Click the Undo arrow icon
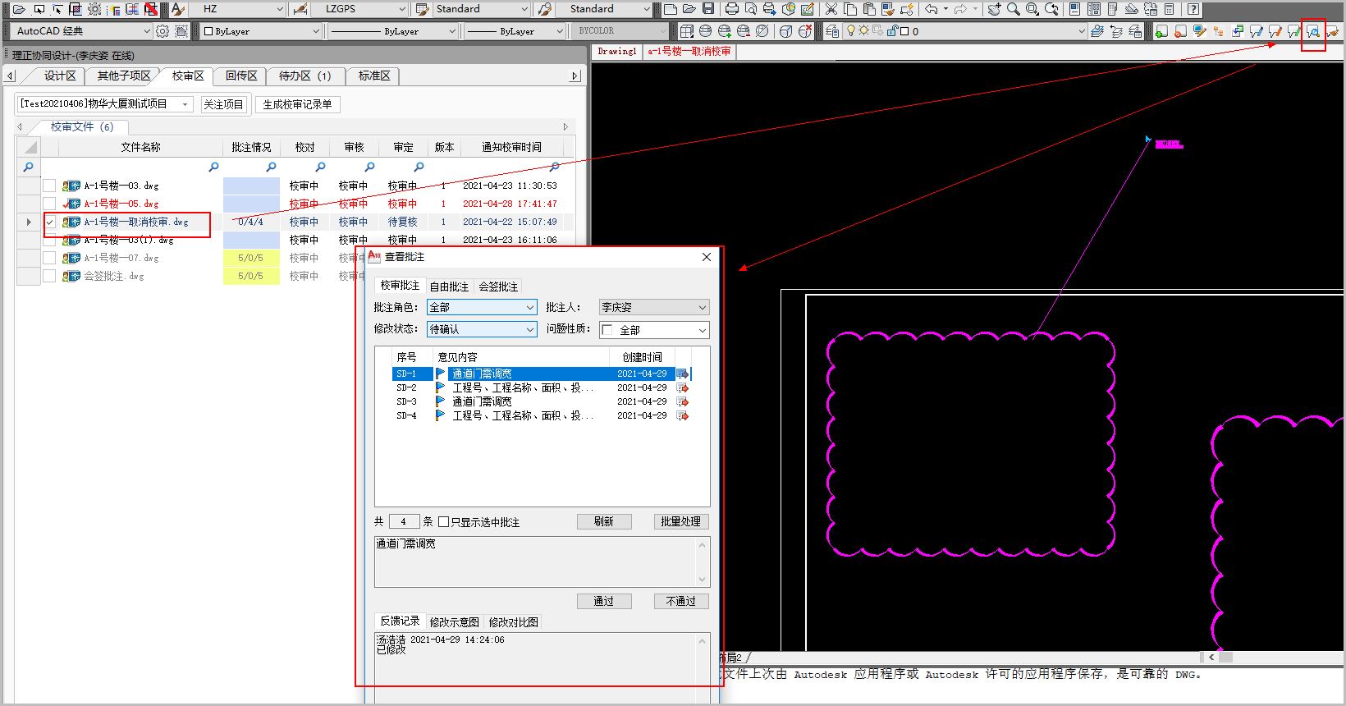Viewport: 1346px width, 706px height. pyautogui.click(x=932, y=9)
